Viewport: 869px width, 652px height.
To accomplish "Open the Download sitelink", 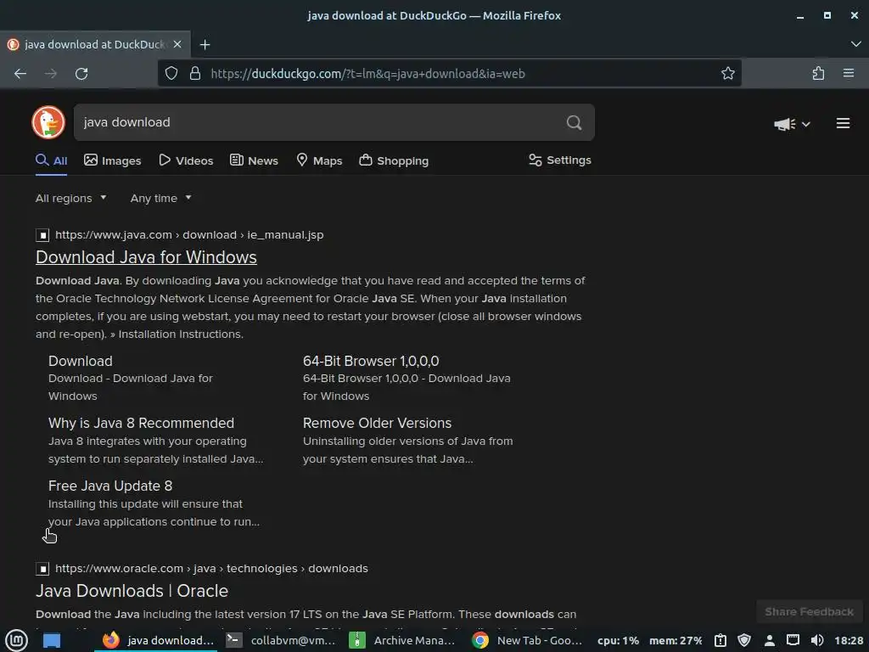I will [x=81, y=361].
